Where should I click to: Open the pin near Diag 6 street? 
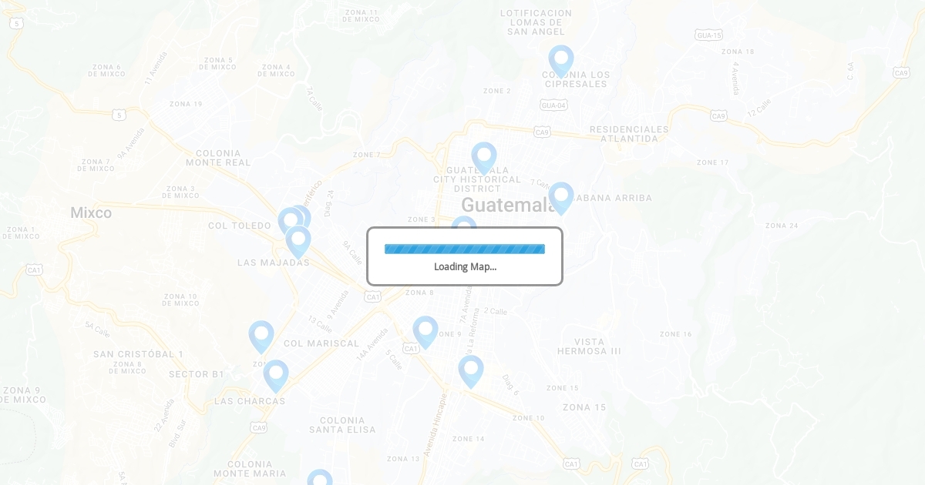coord(471,370)
